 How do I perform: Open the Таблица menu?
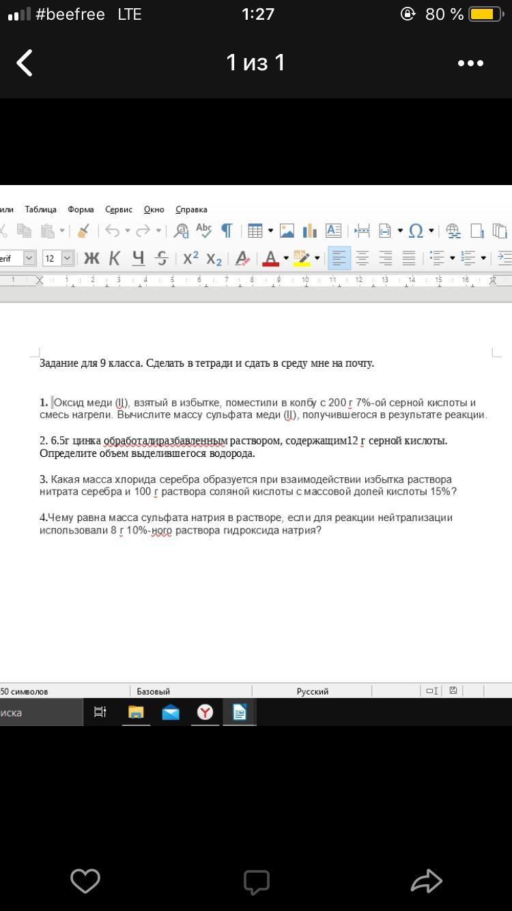[40, 210]
